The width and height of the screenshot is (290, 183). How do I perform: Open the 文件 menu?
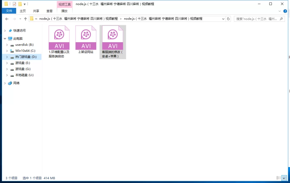9,10
